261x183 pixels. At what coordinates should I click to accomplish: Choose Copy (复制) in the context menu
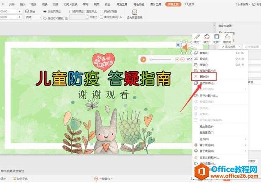tap(220, 53)
